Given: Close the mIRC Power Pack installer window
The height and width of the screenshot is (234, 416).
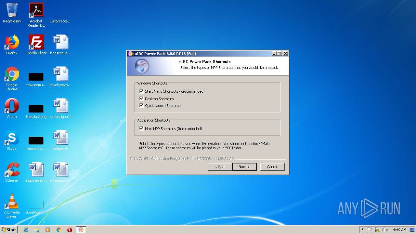Looking at the screenshot, I should [285, 54].
